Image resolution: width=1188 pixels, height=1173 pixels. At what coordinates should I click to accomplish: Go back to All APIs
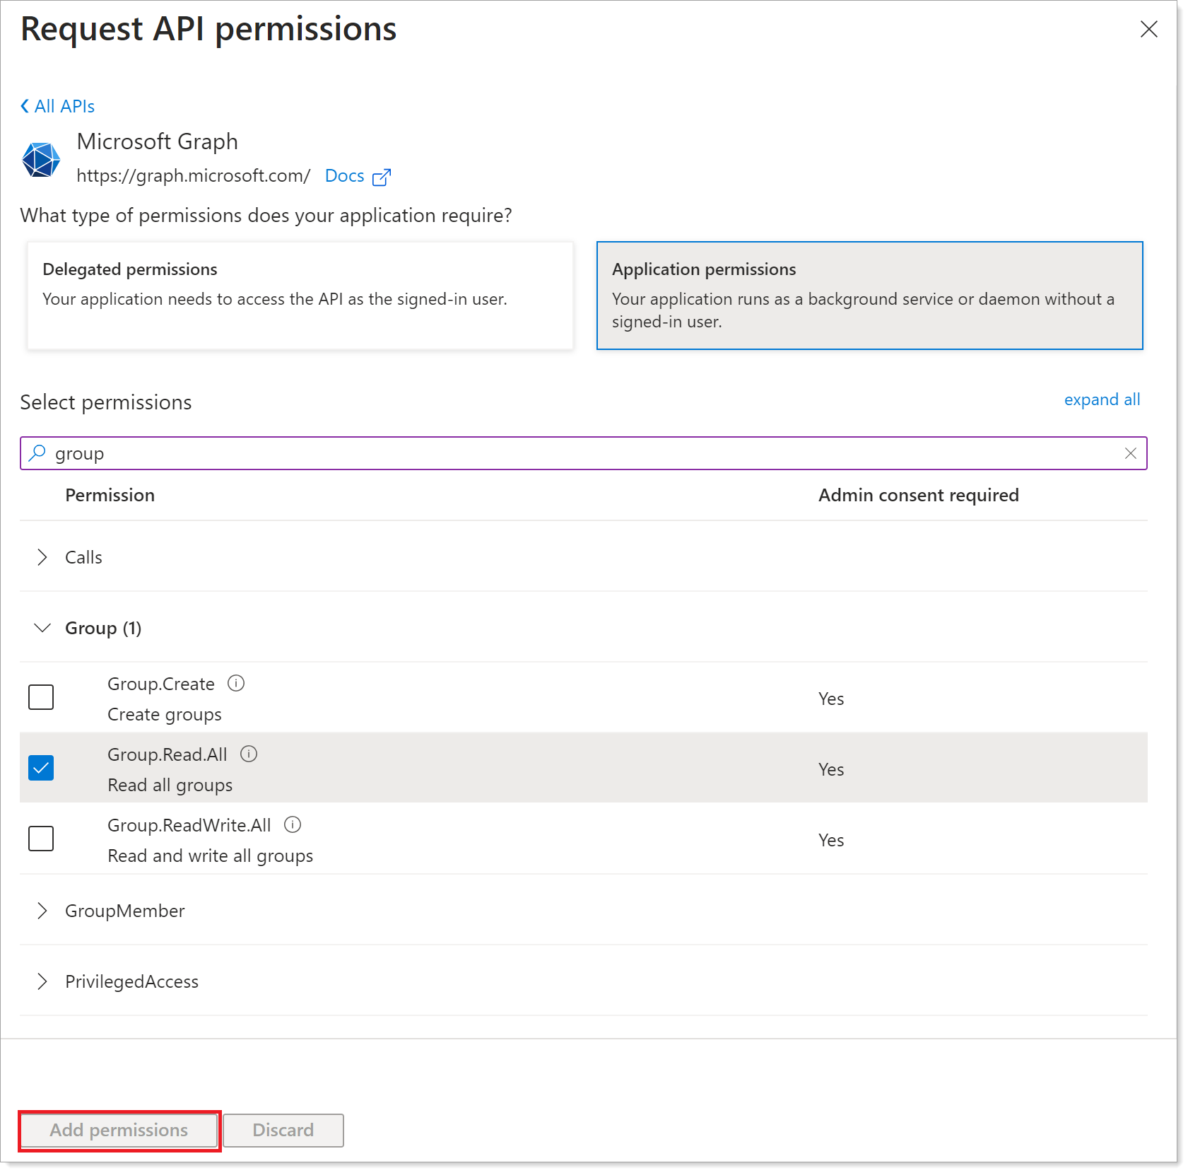point(58,106)
